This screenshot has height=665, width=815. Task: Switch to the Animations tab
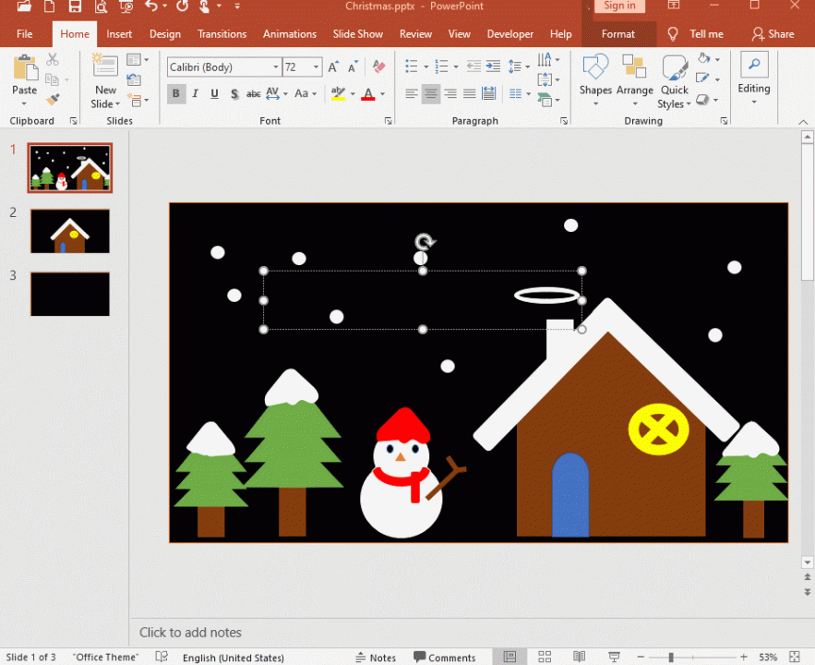pos(290,34)
